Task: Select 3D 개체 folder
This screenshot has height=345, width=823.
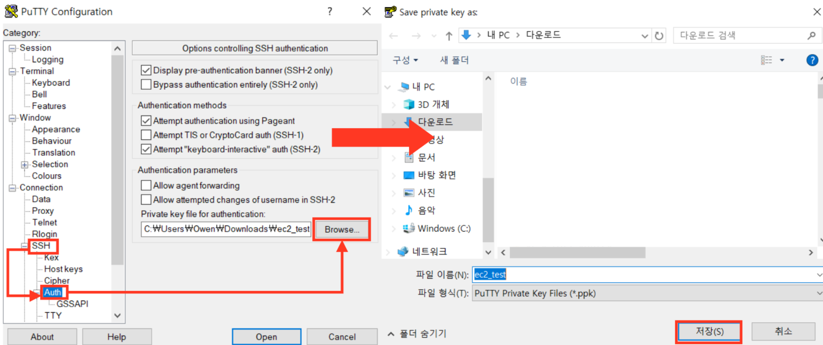Action: tap(426, 105)
